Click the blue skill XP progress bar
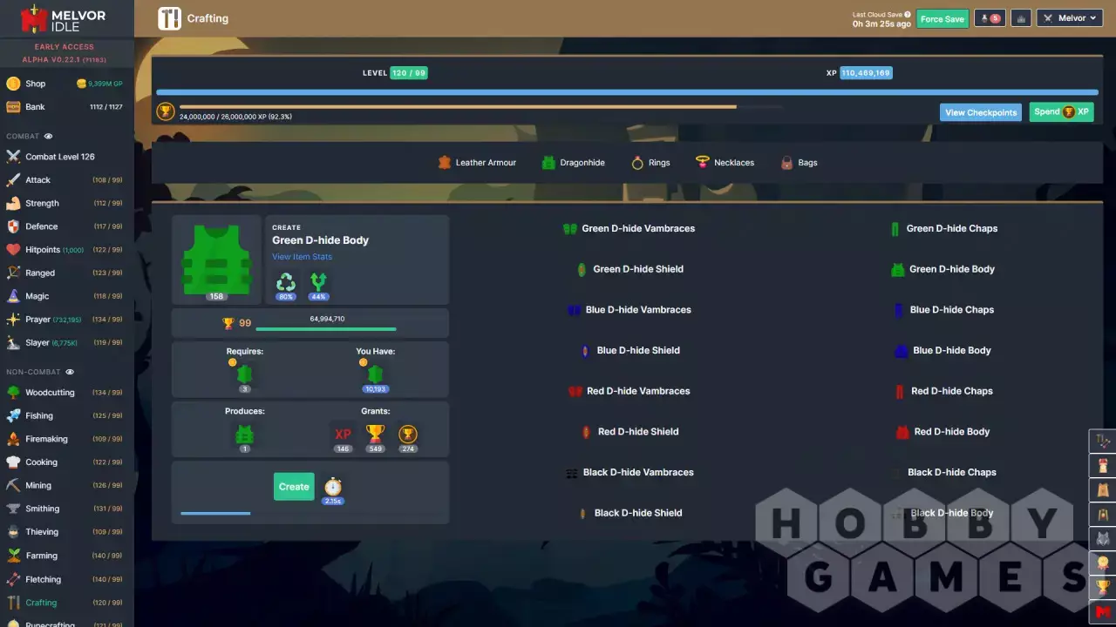The image size is (1116, 627). pos(626,92)
